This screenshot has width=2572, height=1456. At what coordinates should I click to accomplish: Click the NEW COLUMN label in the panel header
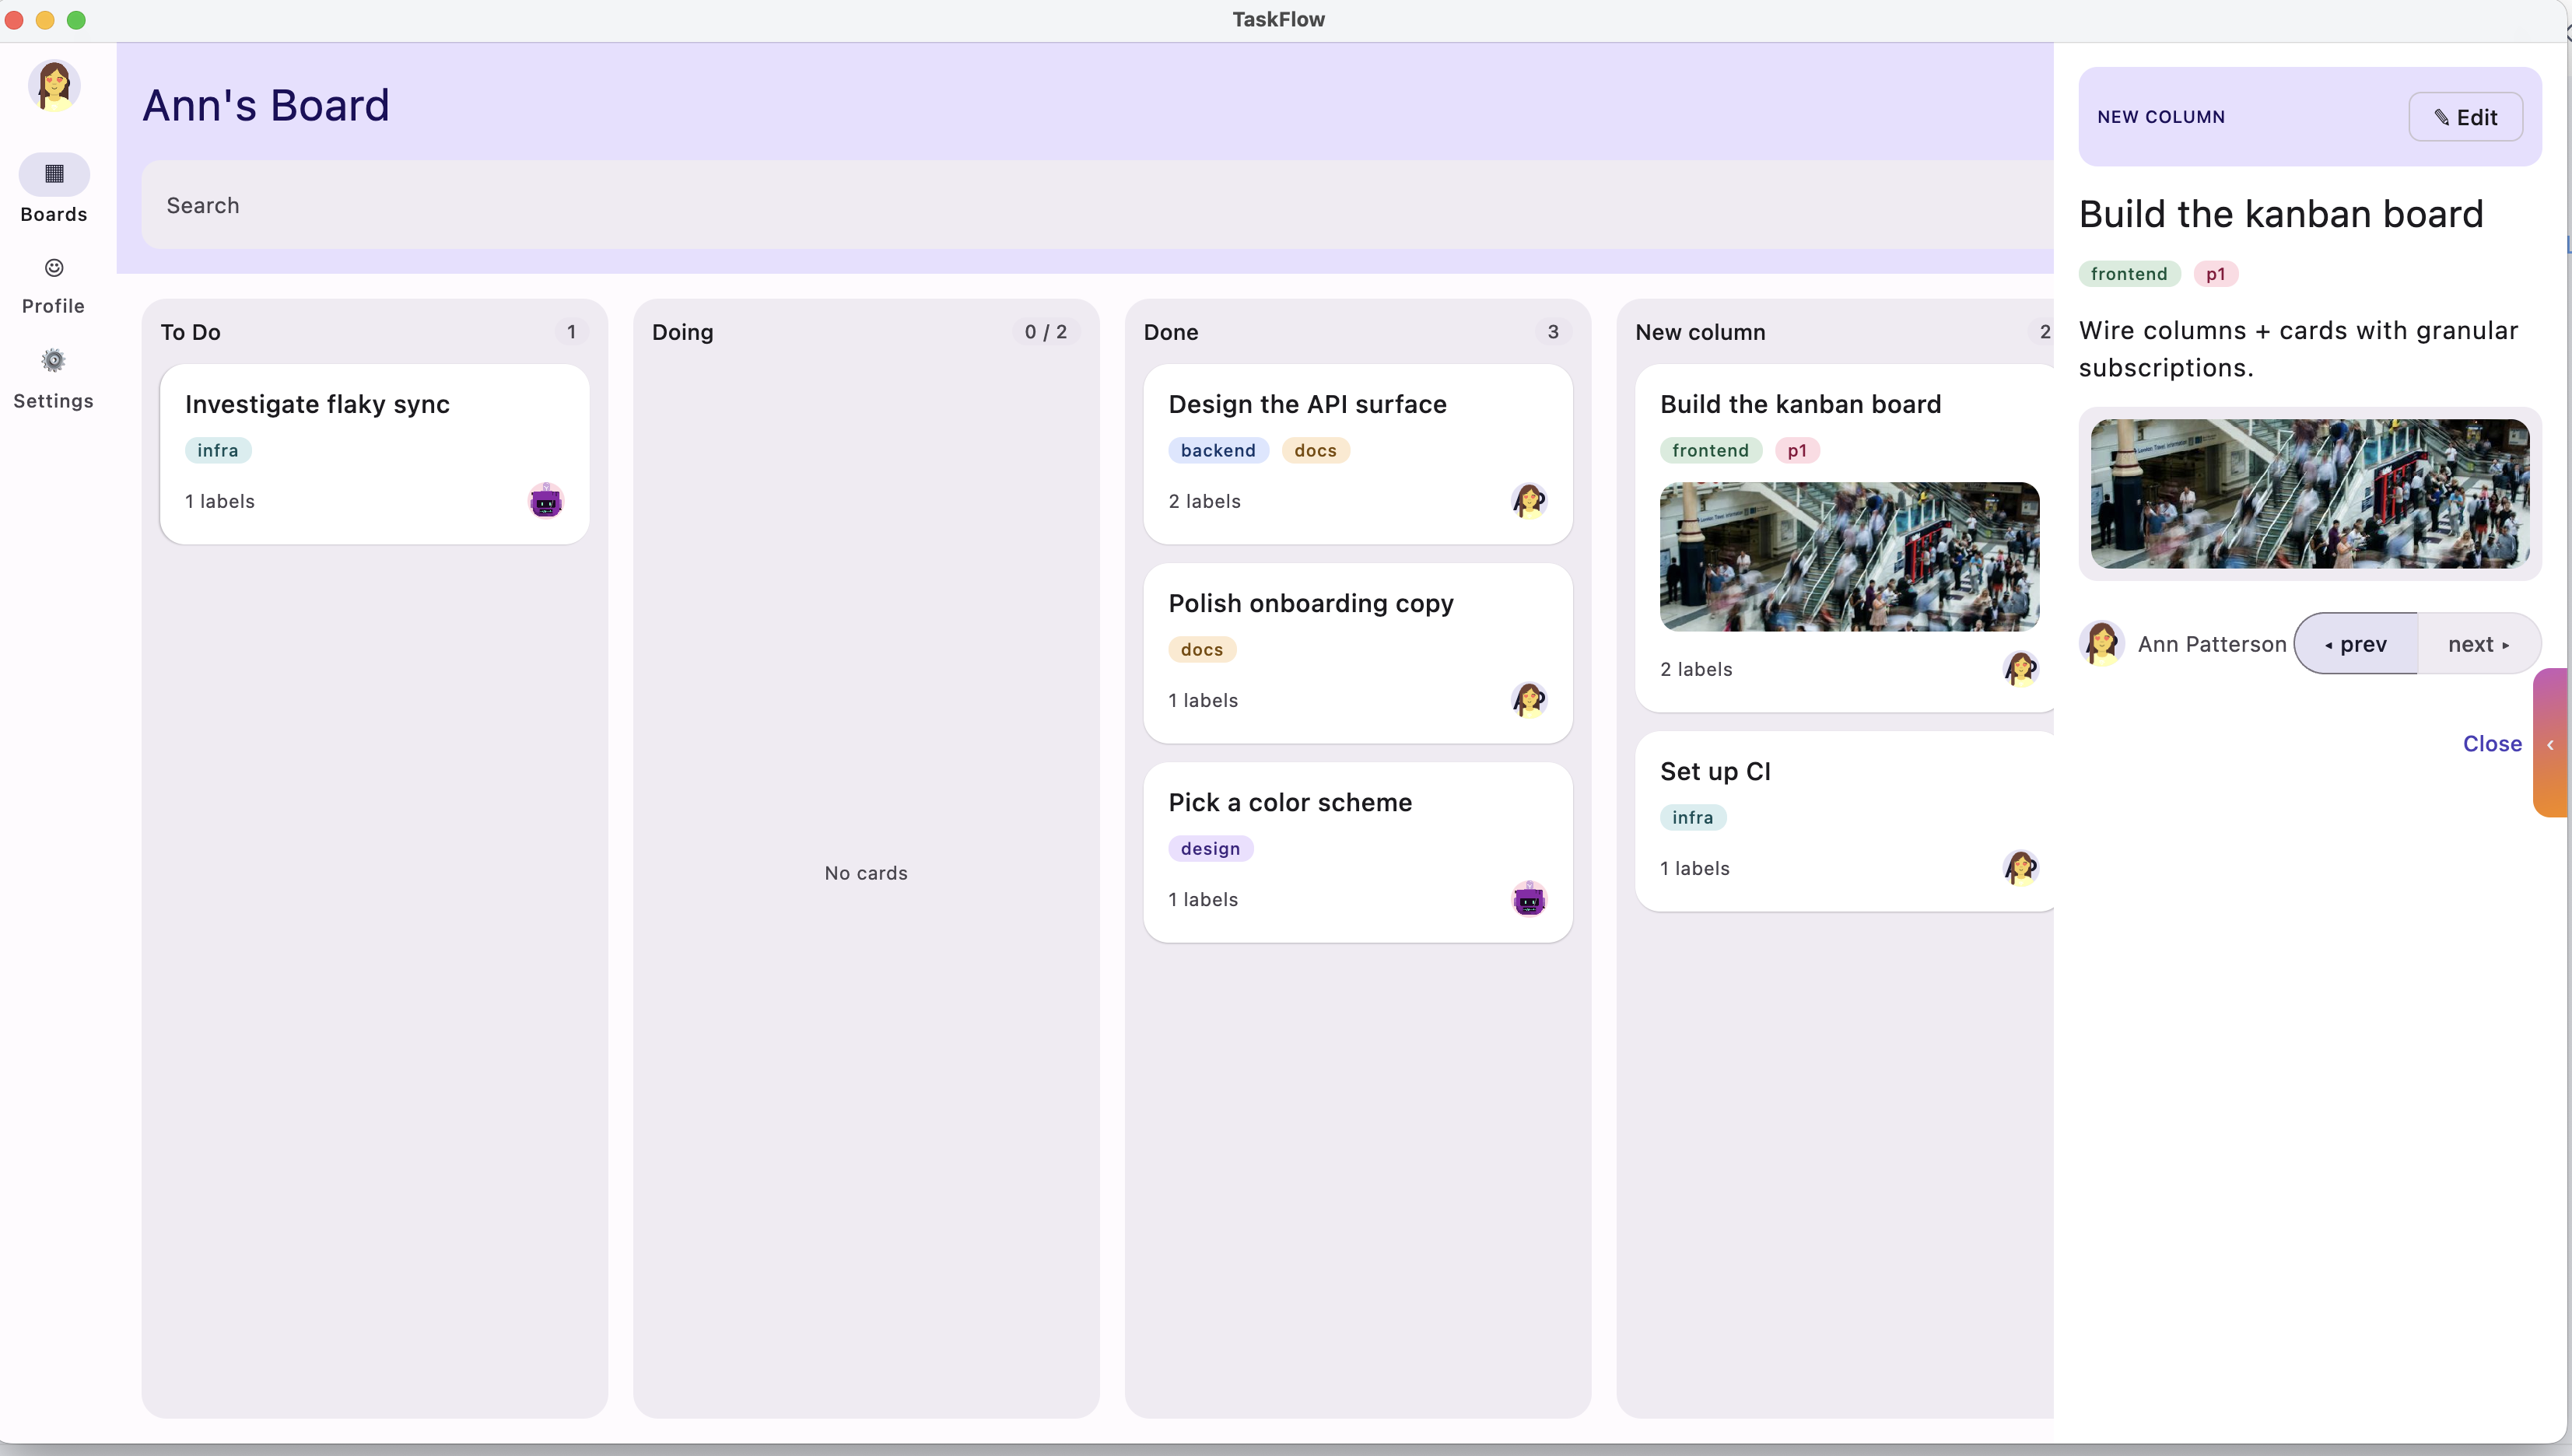coord(2161,117)
